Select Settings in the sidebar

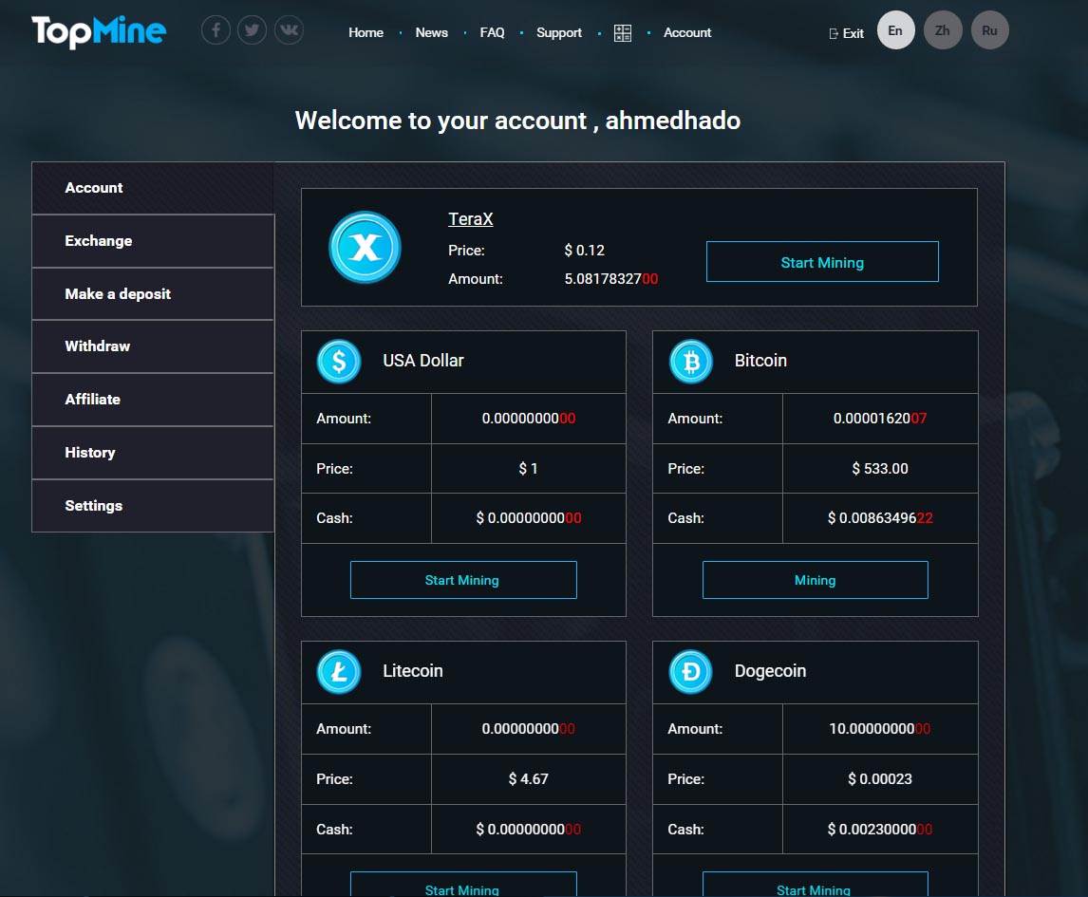153,506
